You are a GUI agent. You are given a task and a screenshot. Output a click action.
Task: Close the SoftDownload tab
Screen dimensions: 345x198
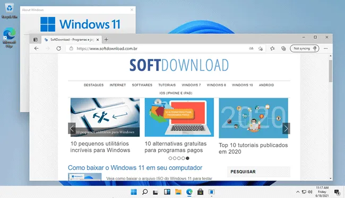(x=98, y=40)
